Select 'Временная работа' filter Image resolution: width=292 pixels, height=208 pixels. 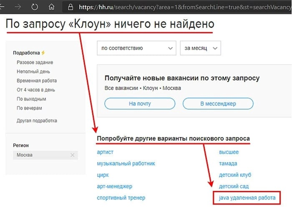coord(37,80)
